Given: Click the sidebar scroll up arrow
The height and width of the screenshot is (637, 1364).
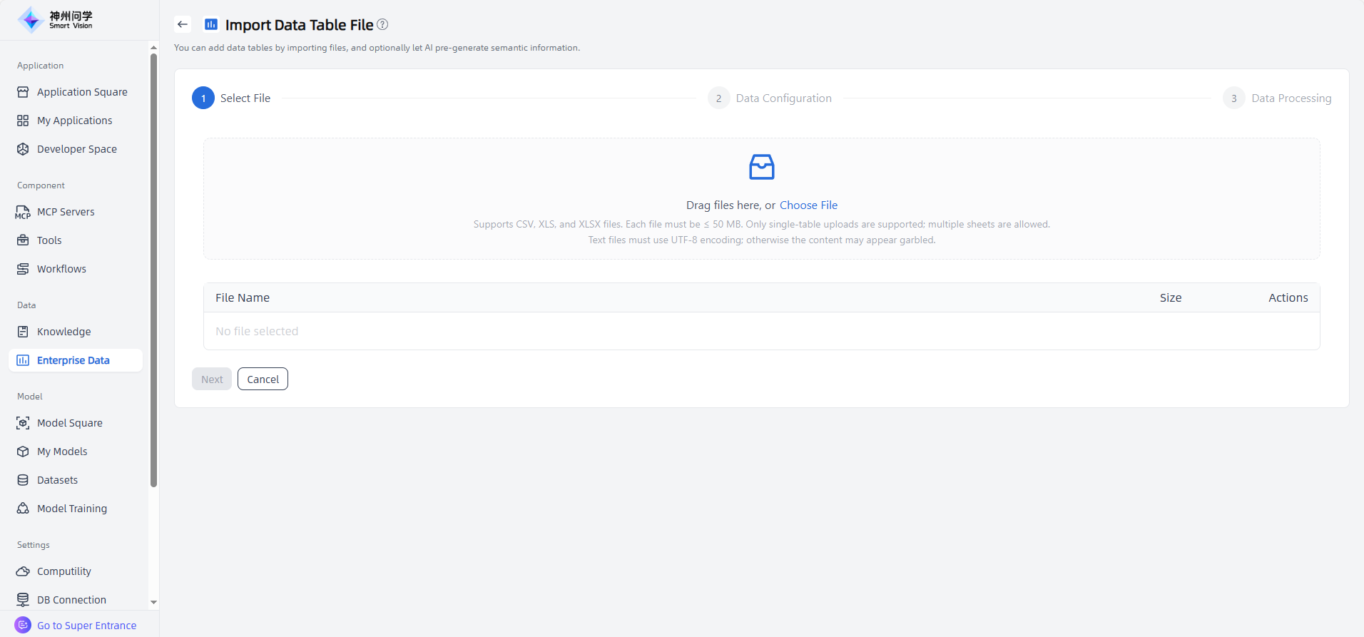Looking at the screenshot, I should coord(153,48).
